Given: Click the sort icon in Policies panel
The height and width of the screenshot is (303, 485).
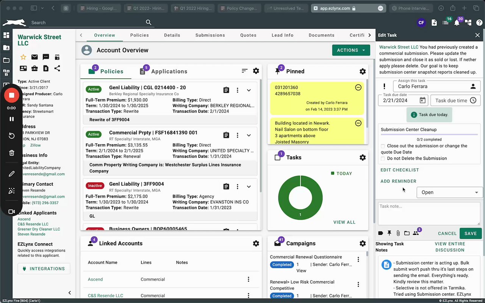Looking at the screenshot, I should (245, 71).
